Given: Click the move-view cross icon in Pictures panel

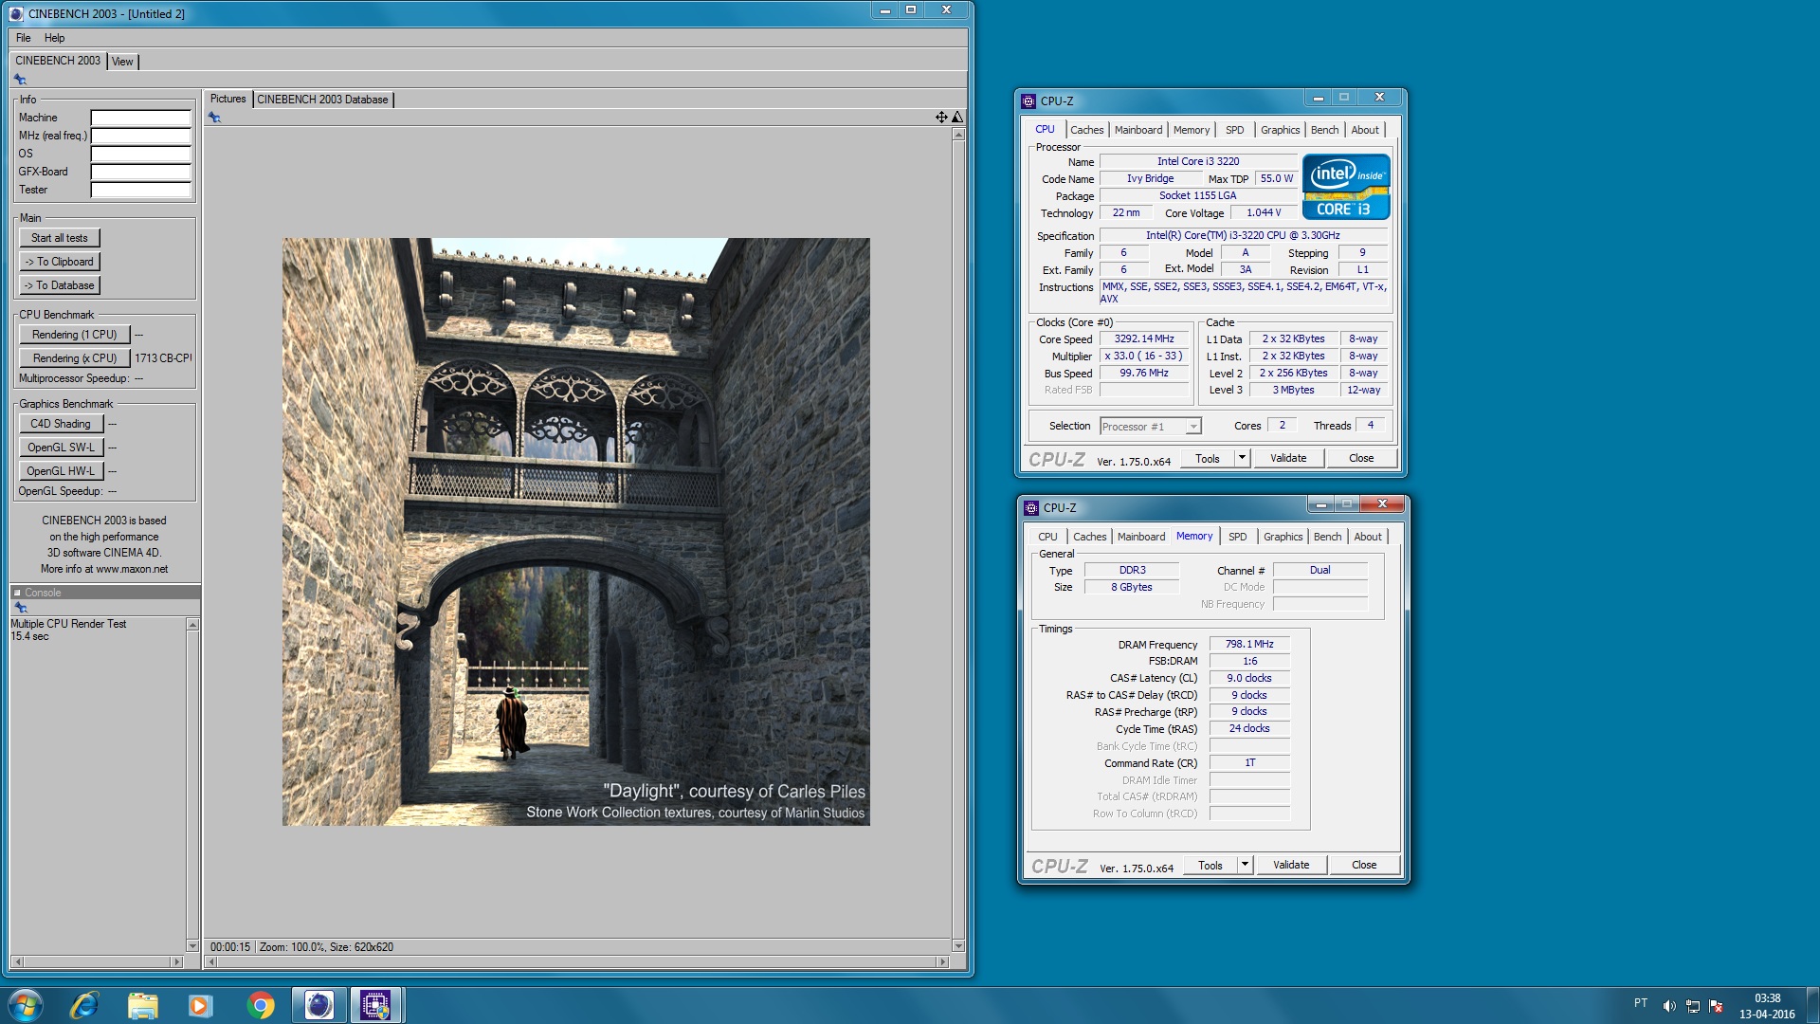Looking at the screenshot, I should (941, 118).
